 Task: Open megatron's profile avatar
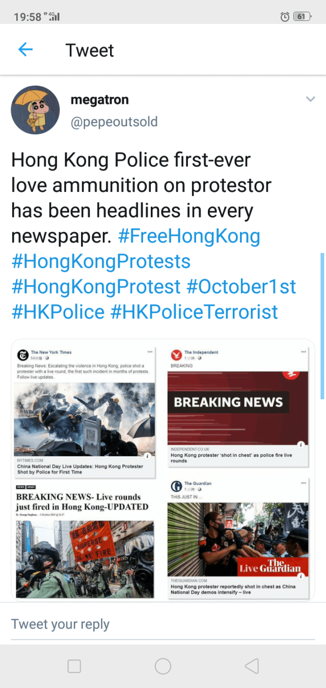[x=35, y=110]
